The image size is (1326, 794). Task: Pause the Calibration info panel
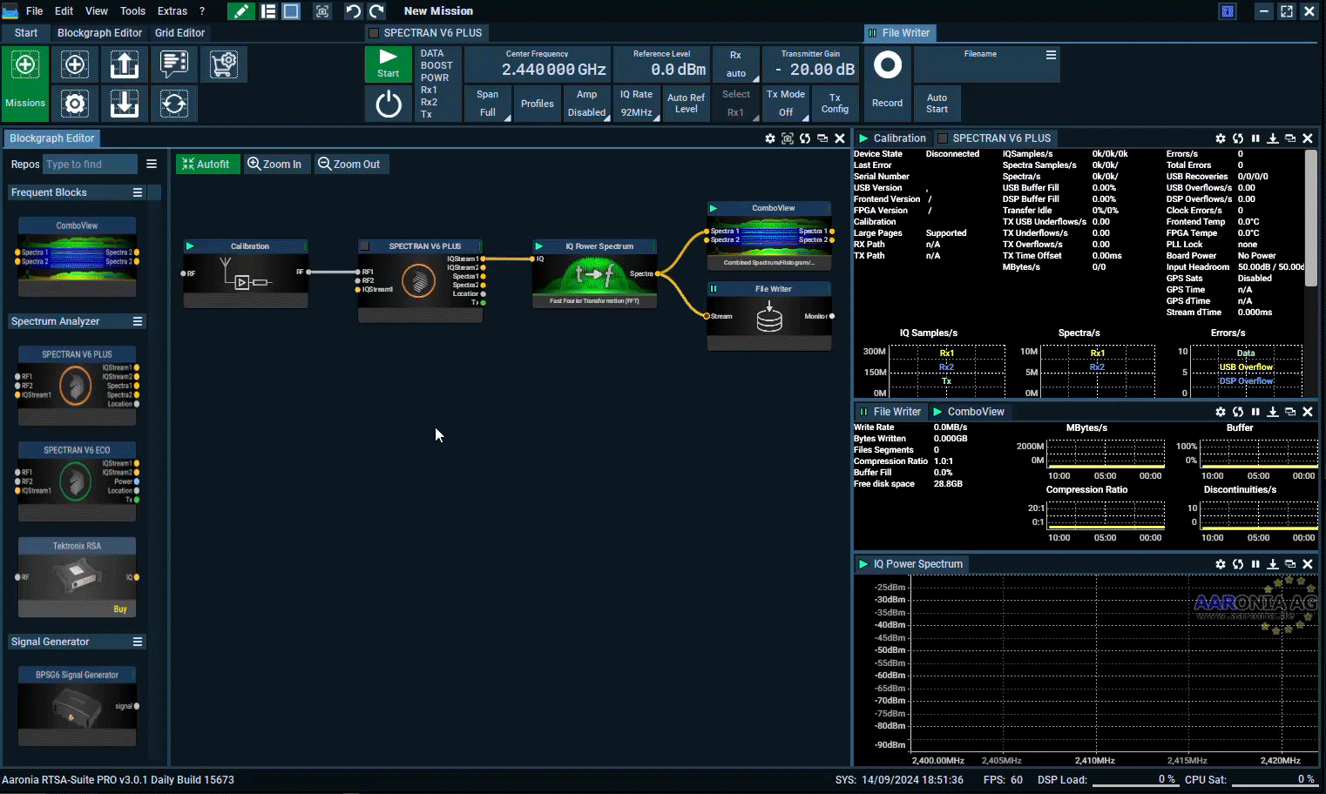click(1255, 138)
